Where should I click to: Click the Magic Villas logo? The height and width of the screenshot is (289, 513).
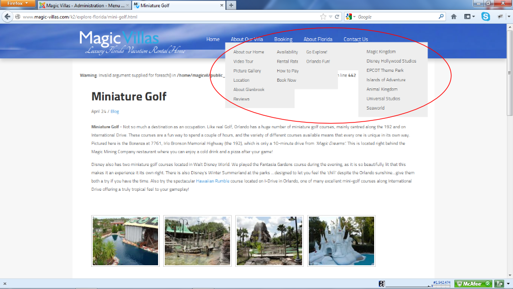132,42
